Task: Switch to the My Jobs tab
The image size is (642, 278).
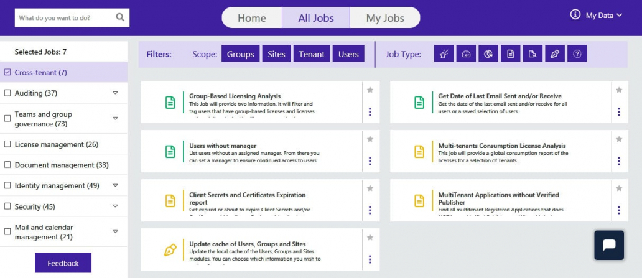Action: pyautogui.click(x=385, y=17)
